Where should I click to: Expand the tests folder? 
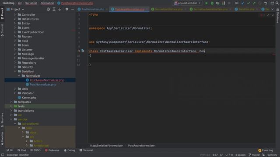pyautogui.click(x=11, y=106)
